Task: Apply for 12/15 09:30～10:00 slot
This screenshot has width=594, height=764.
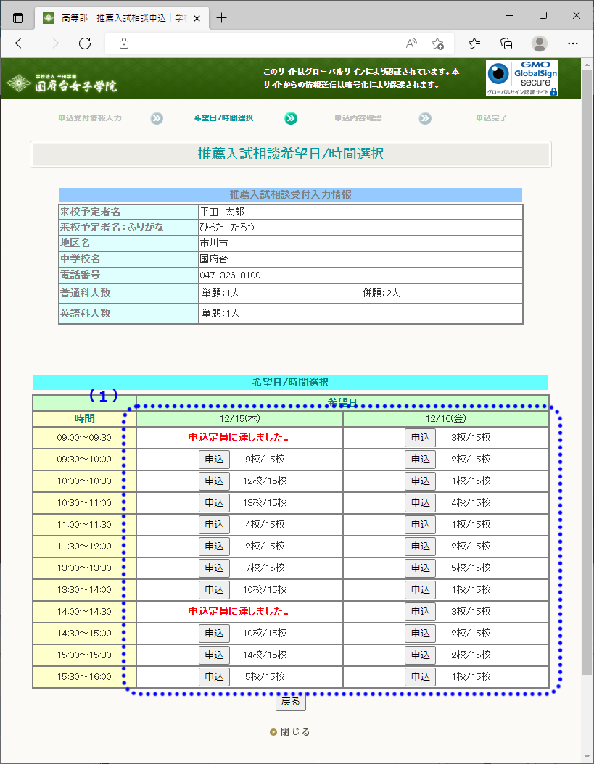Action: point(214,460)
